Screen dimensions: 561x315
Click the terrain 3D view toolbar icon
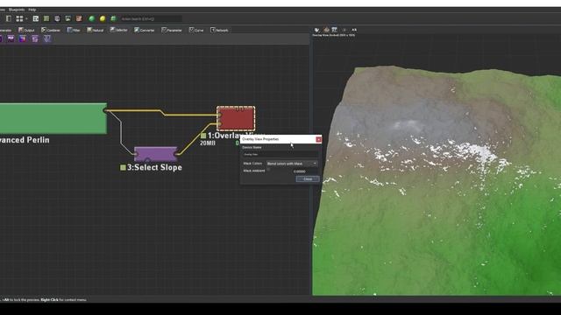pyautogui.click(x=326, y=30)
